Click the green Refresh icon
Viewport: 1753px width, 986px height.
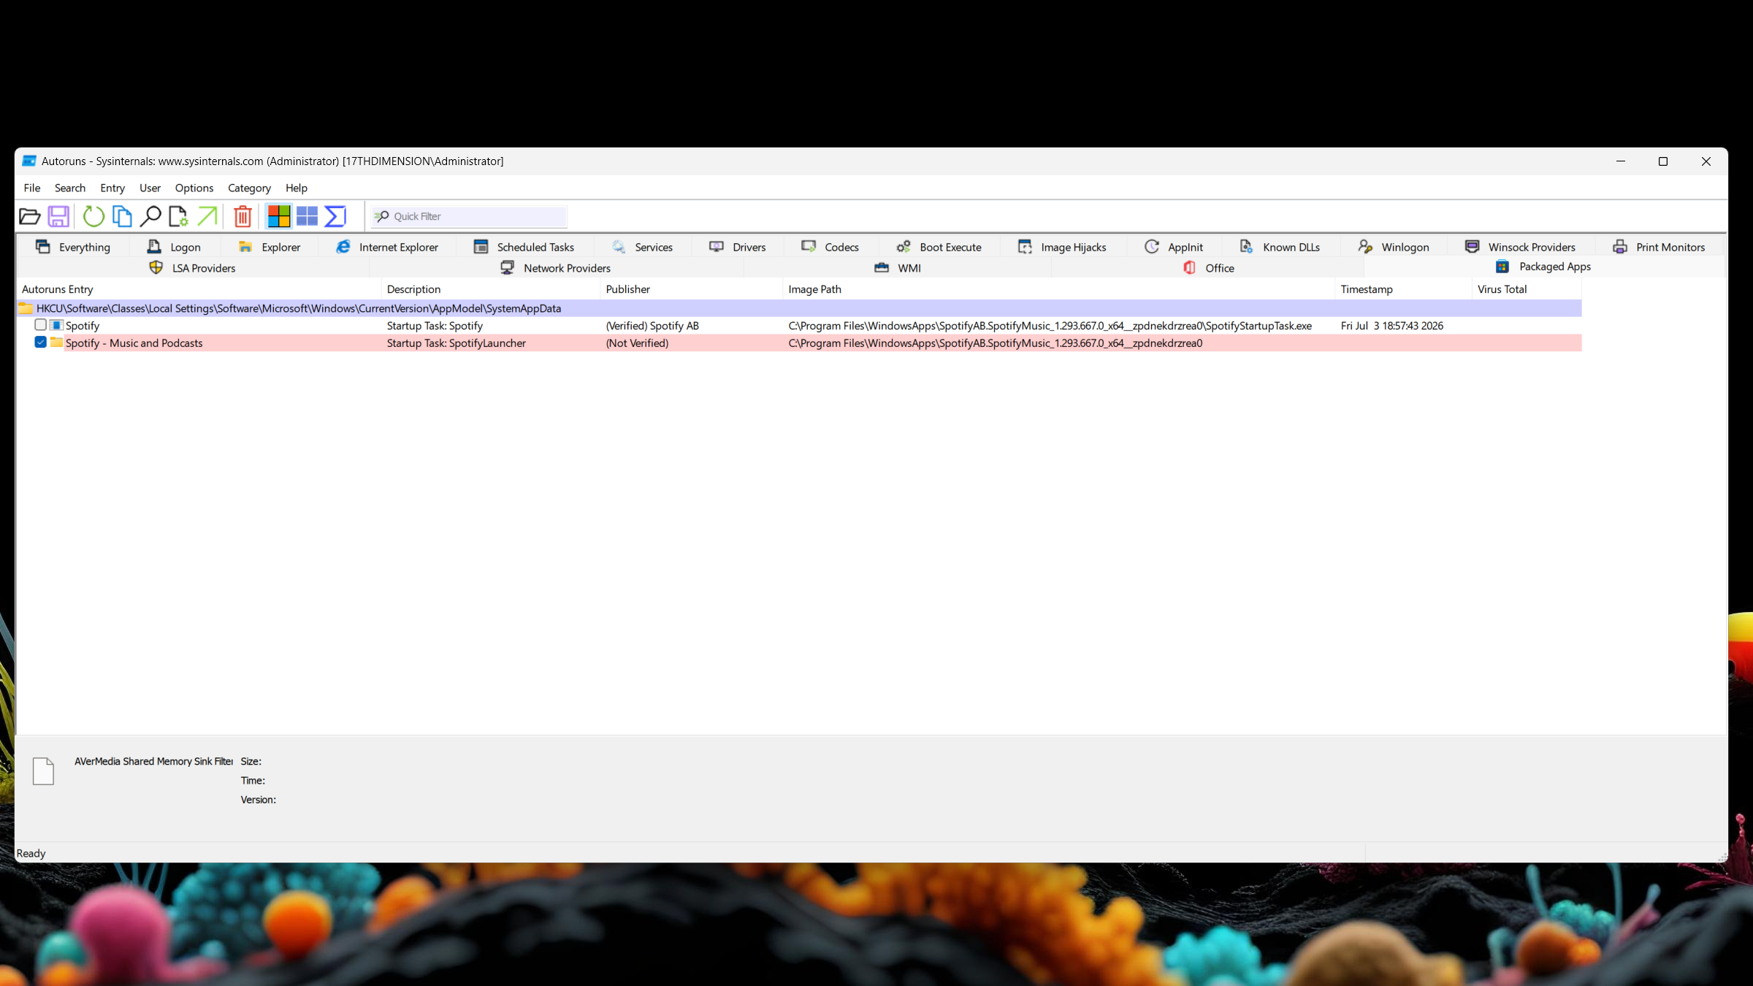93,216
